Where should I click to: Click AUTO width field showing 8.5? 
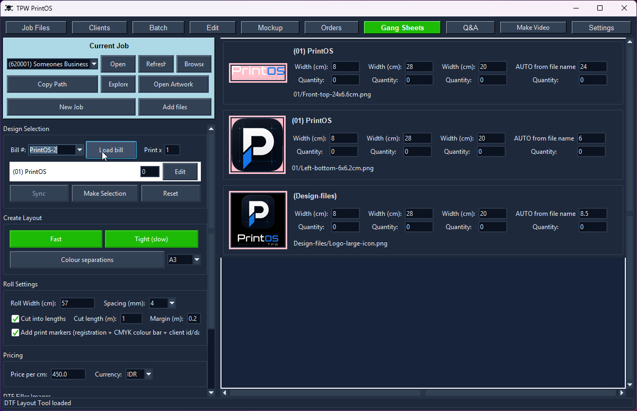(593, 214)
